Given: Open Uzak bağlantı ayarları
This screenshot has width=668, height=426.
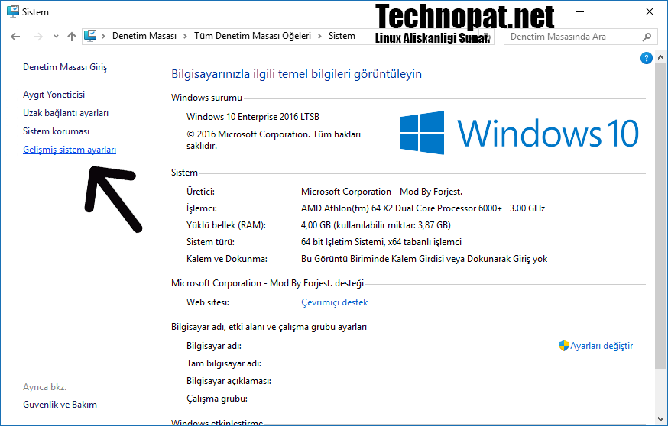Looking at the screenshot, I should click(x=66, y=113).
